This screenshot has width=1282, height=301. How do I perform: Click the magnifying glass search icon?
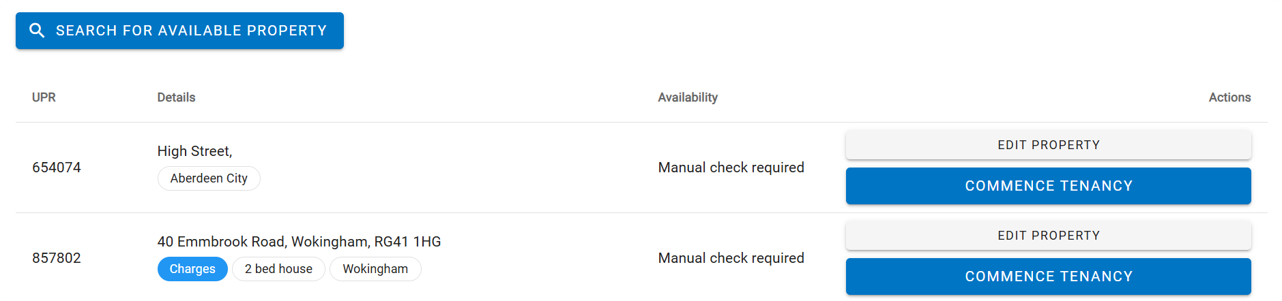[x=37, y=31]
